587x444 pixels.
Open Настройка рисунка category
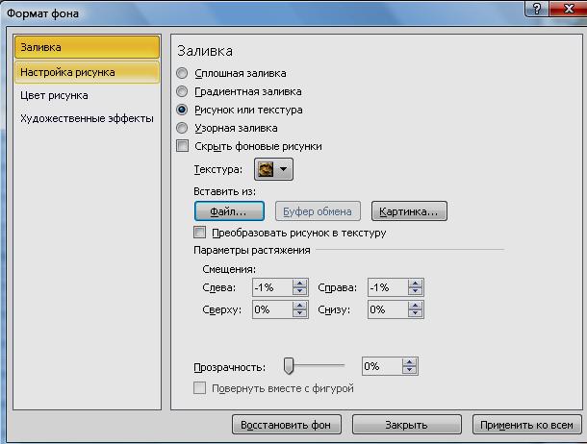click(x=87, y=72)
